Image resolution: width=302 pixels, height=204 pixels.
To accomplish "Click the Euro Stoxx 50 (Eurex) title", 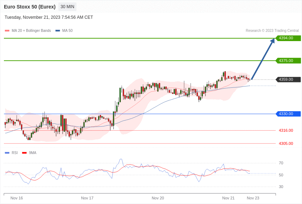I will pos(29,7).
